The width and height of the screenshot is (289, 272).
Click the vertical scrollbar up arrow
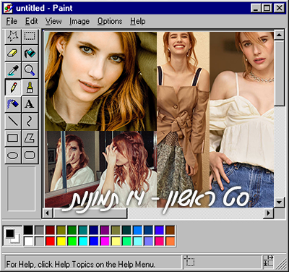click(280, 35)
